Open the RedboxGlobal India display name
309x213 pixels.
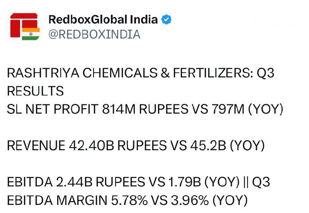click(103, 19)
